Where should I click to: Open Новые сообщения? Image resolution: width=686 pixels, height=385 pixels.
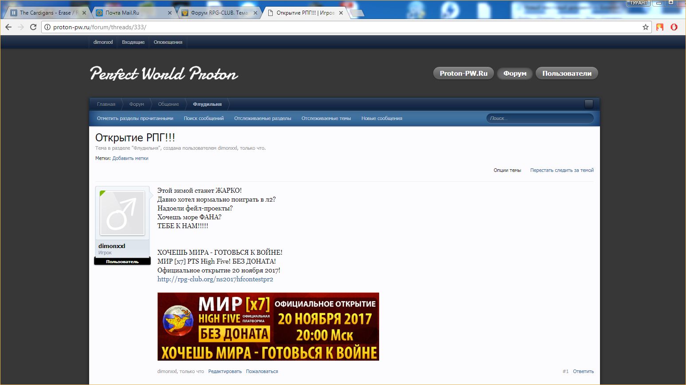[x=382, y=118]
